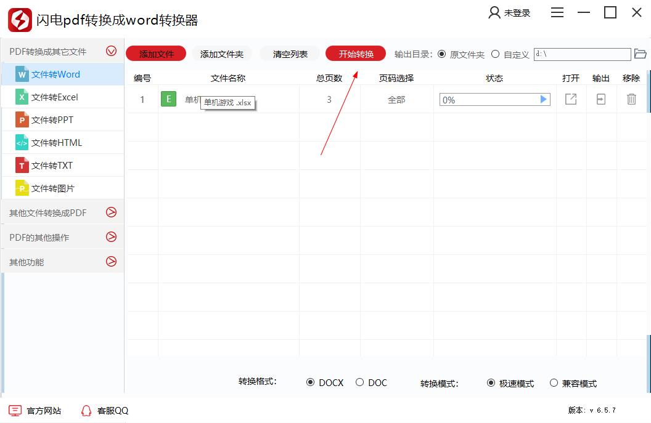Select 原文件夹 output directory radio button
651x423 pixels.
pos(442,54)
